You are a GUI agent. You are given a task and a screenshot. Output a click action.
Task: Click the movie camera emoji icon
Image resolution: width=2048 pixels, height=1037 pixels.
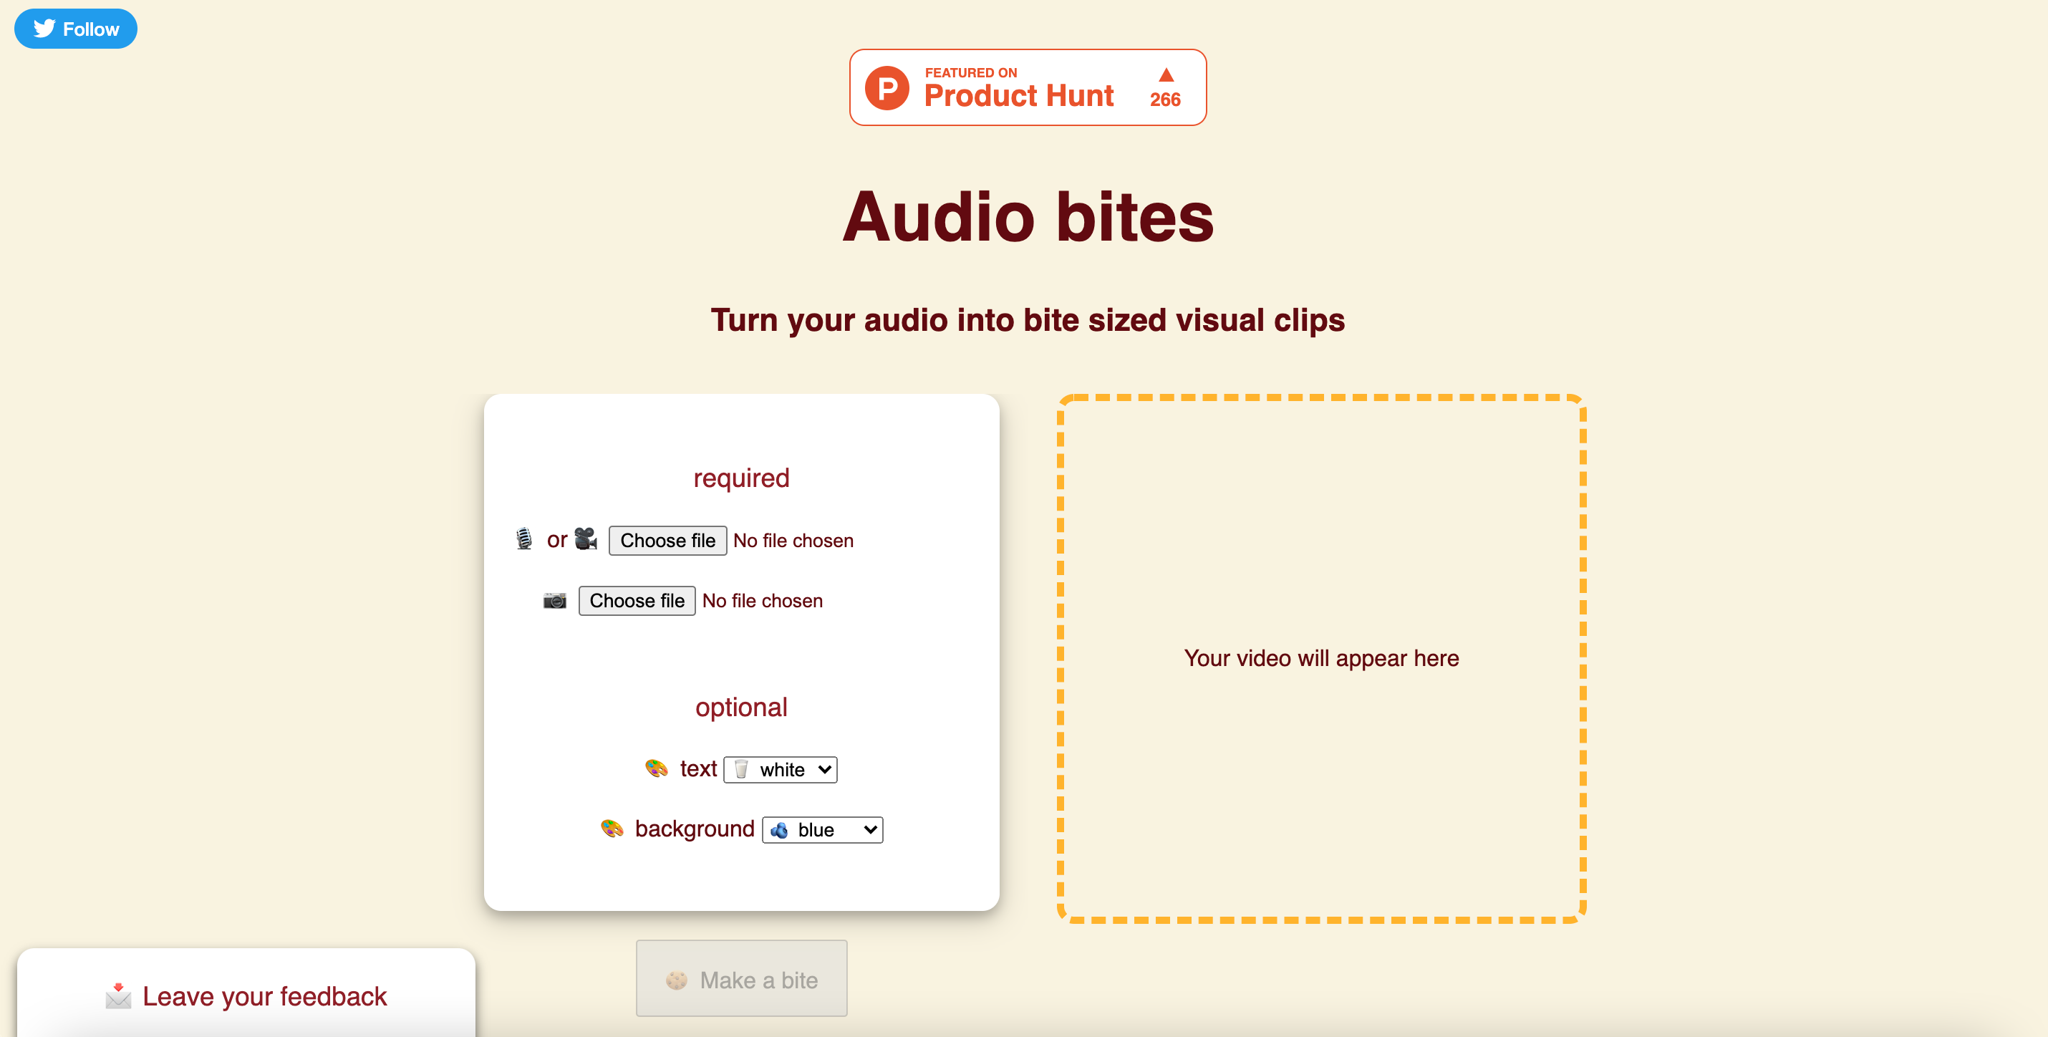[586, 539]
